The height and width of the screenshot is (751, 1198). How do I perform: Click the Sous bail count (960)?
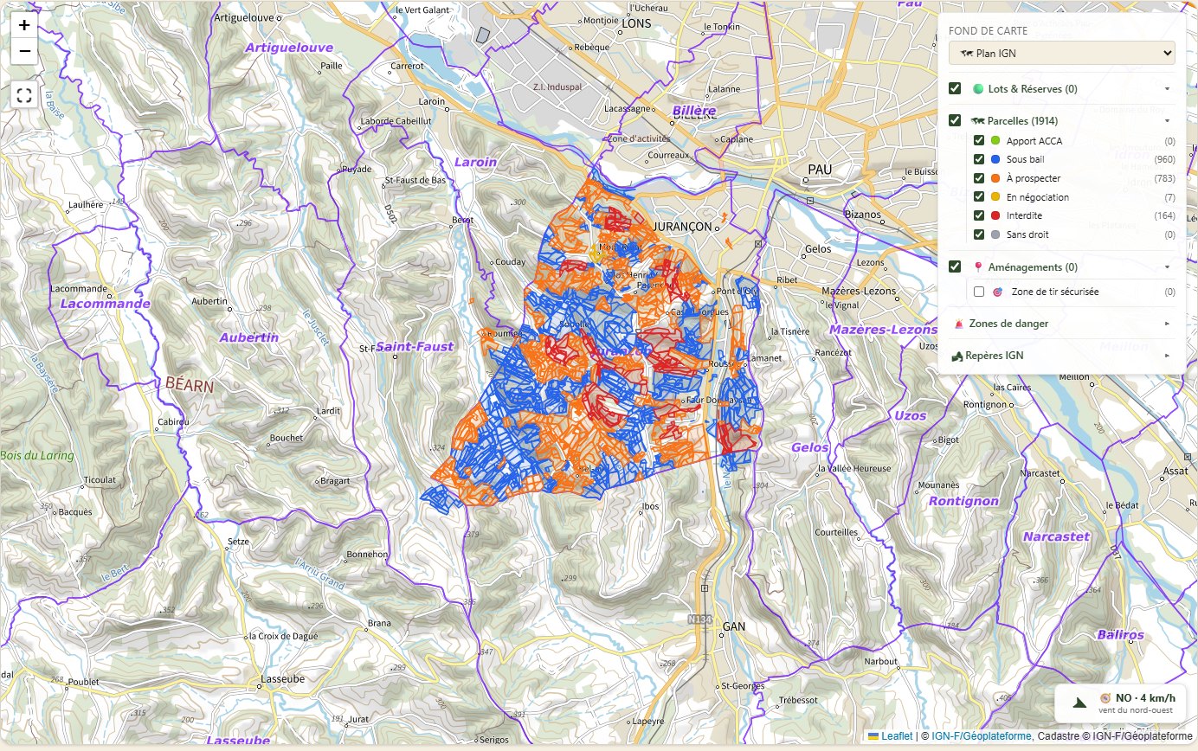coord(1164,160)
